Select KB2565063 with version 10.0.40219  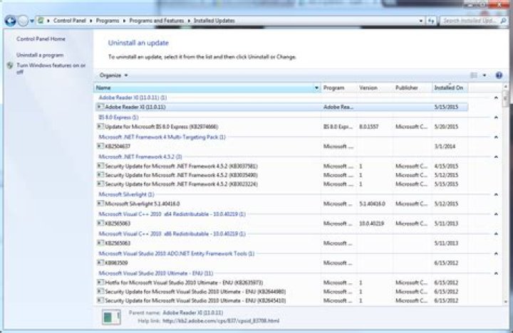tap(281, 223)
